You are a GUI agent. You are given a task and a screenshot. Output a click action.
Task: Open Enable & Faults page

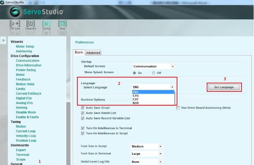pyautogui.click(x=27, y=117)
